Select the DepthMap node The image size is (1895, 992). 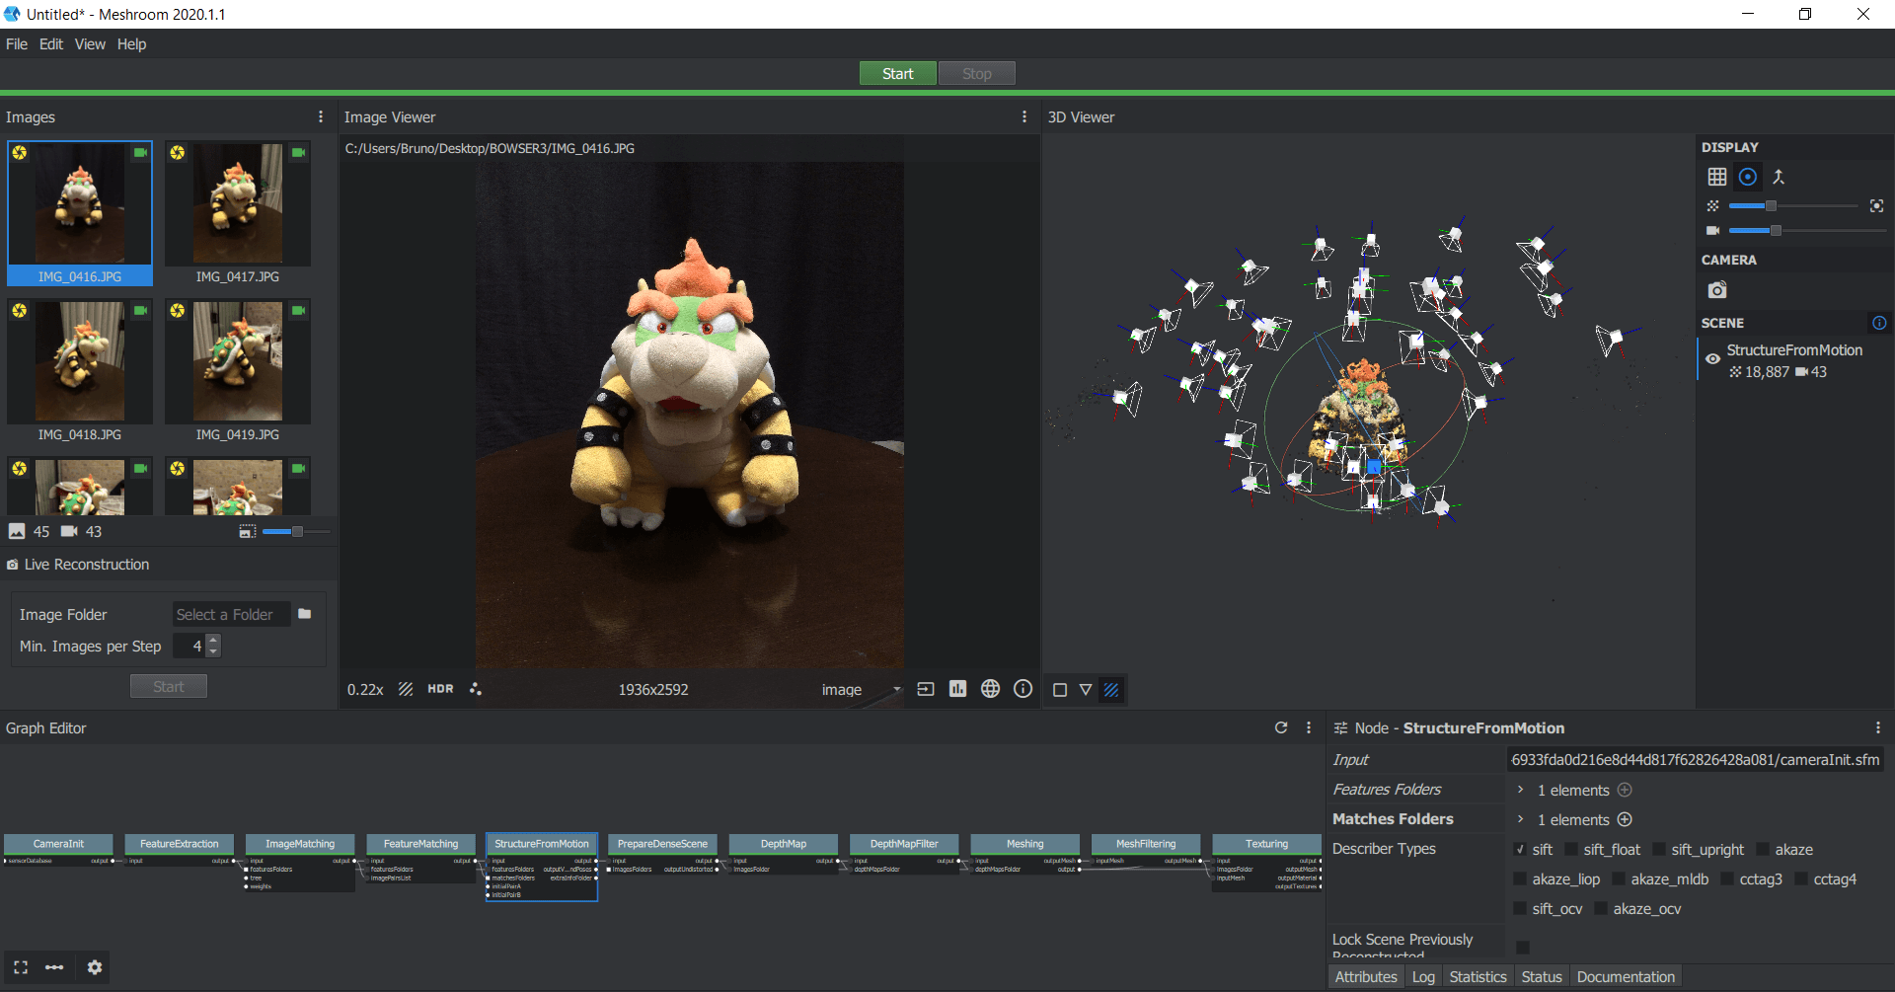(784, 844)
